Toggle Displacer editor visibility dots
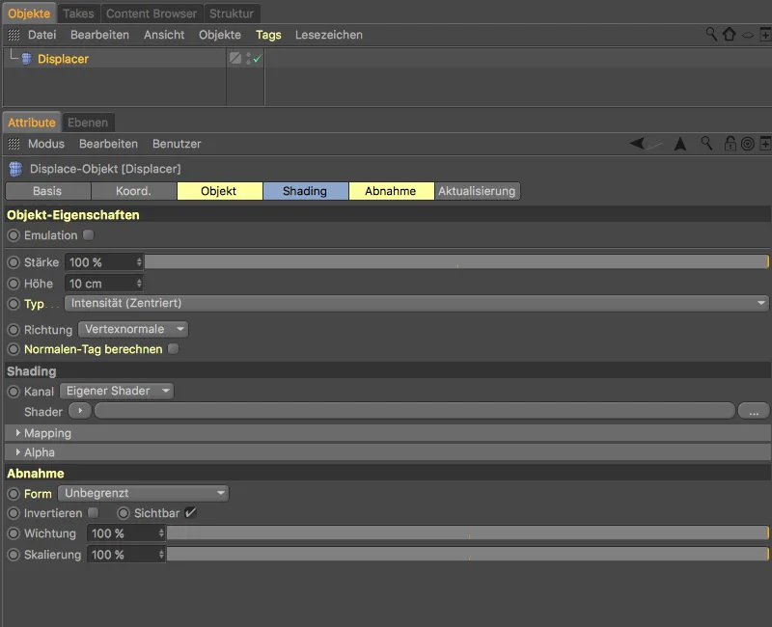 pos(248,58)
